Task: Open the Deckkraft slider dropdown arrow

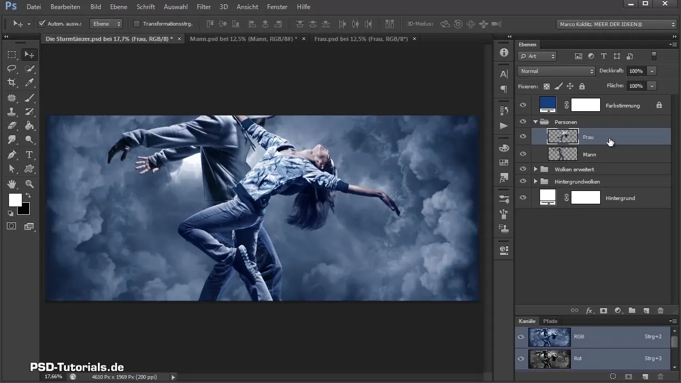Action: (x=652, y=71)
